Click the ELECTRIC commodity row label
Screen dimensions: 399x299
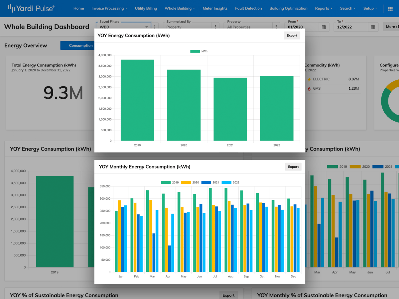(x=321, y=79)
